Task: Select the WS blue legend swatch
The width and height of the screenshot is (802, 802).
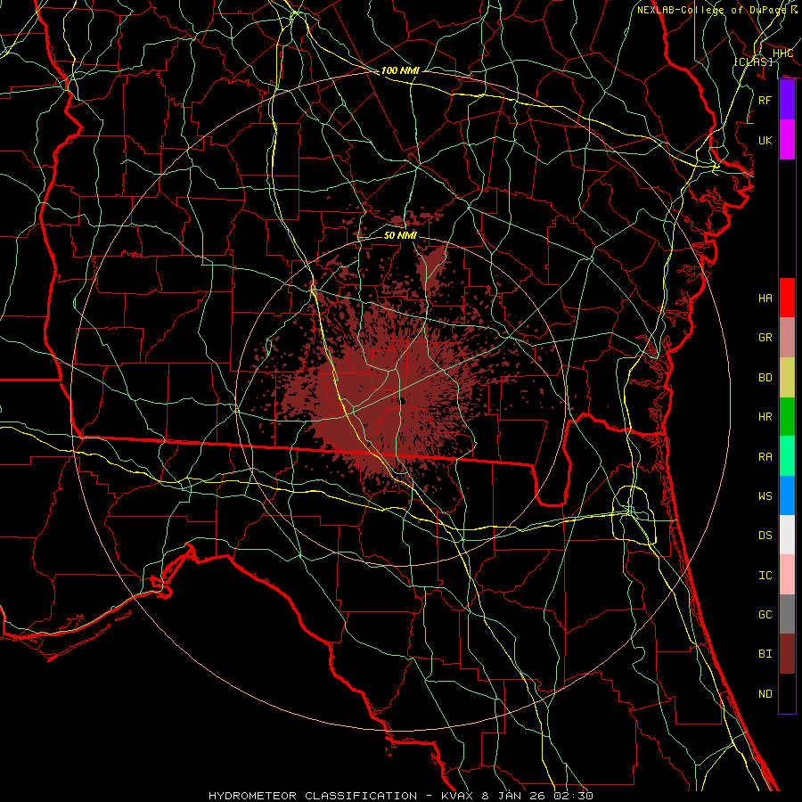Action: tap(787, 495)
